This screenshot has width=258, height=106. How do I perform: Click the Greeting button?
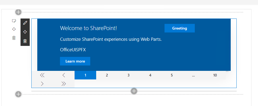(x=179, y=28)
